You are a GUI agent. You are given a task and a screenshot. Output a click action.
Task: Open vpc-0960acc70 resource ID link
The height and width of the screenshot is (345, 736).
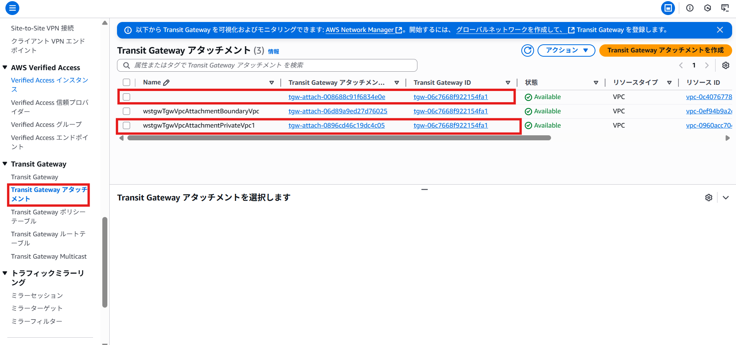[709, 126]
